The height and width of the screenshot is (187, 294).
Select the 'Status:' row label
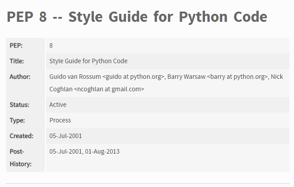pos(20,105)
